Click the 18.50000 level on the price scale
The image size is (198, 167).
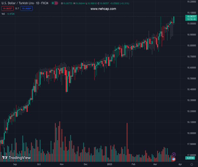pos(191,78)
